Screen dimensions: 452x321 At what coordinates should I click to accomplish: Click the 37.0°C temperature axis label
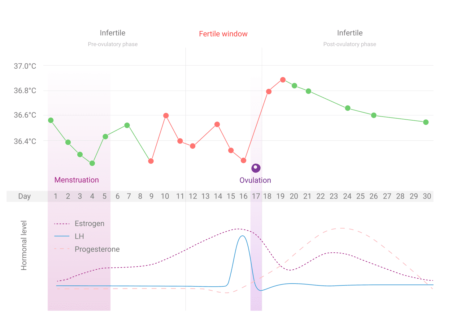[25, 66]
